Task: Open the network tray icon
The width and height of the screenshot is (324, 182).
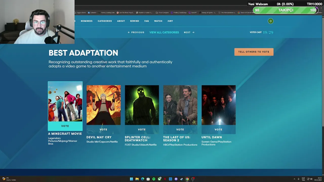Action: click(x=308, y=179)
